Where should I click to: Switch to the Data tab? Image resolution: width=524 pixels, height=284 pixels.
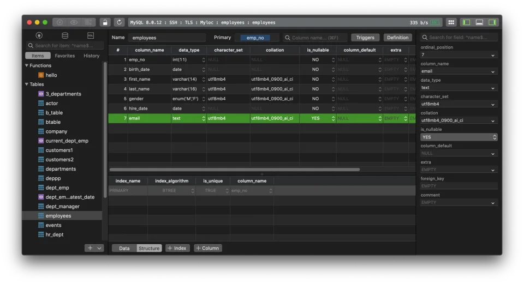pyautogui.click(x=124, y=248)
